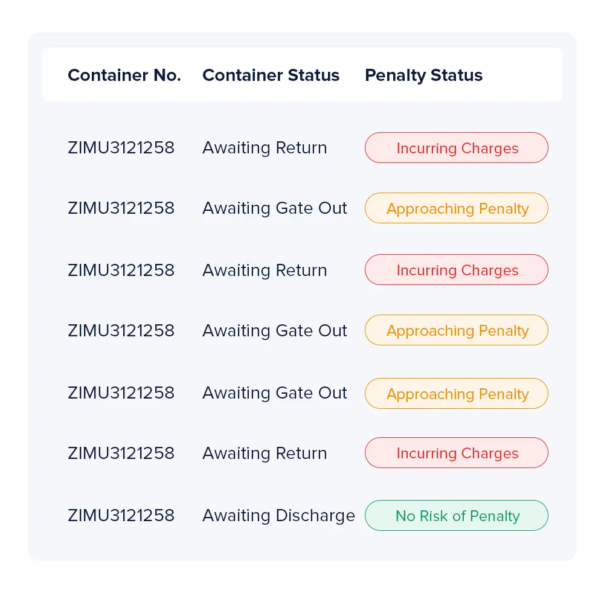Open the sixth row's Incurring Charges badge
The height and width of the screenshot is (593, 604).
pyautogui.click(x=457, y=453)
